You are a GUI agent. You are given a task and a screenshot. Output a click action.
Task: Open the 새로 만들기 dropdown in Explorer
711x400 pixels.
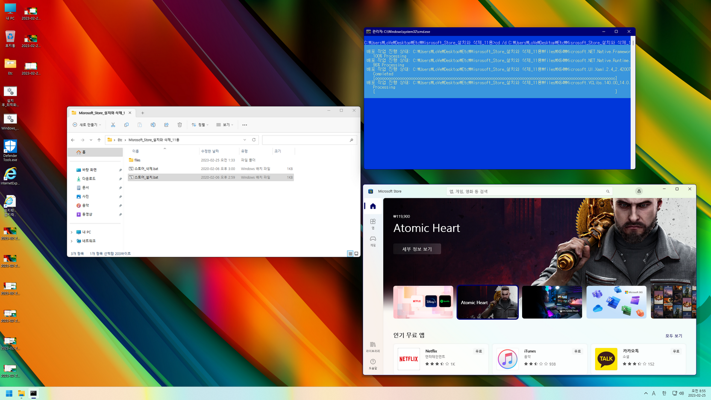tap(87, 125)
